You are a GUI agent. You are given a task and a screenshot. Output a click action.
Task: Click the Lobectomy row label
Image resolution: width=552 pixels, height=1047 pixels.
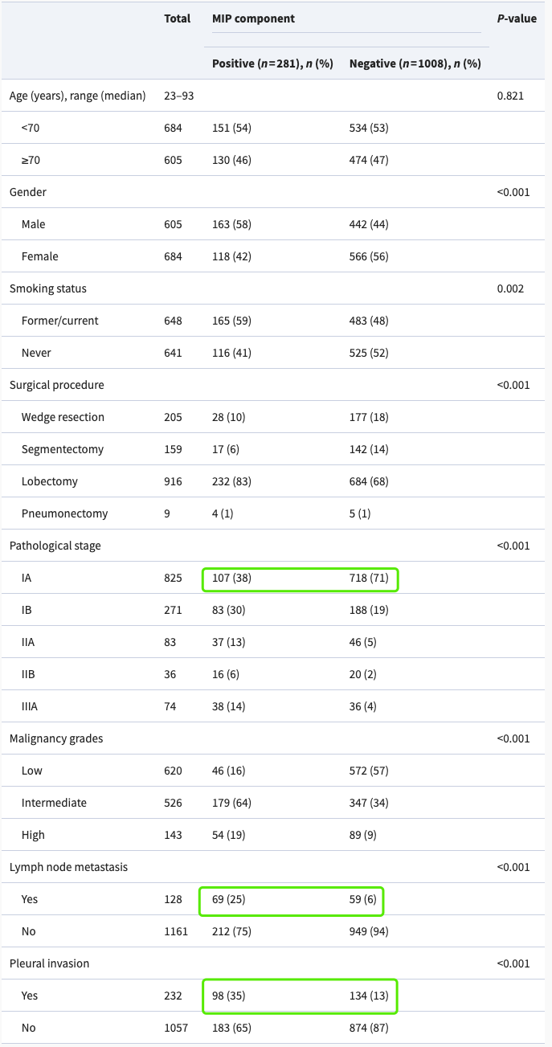[x=51, y=481]
